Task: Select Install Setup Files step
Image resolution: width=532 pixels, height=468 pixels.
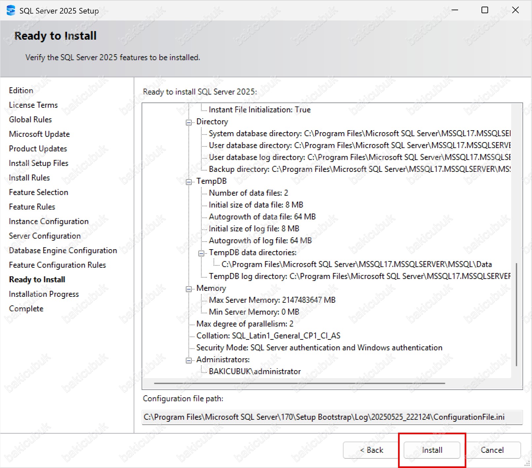Action: coord(39,163)
